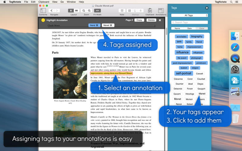Open the File menu

pyautogui.click(x=26, y=2)
